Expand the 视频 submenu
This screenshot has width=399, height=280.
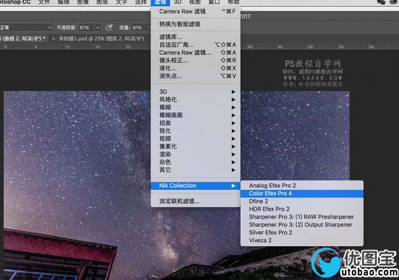[x=195, y=139]
